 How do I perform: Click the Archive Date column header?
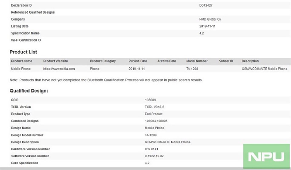(x=167, y=61)
